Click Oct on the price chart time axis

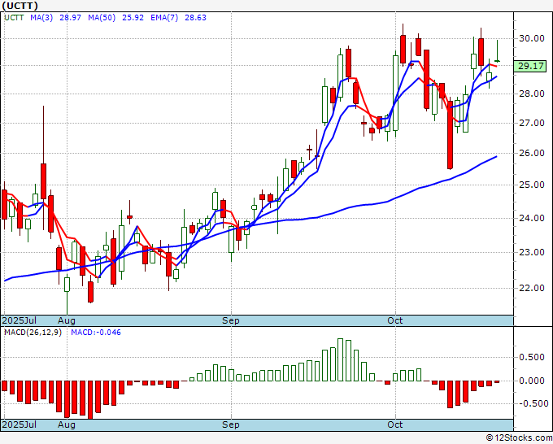(395, 320)
